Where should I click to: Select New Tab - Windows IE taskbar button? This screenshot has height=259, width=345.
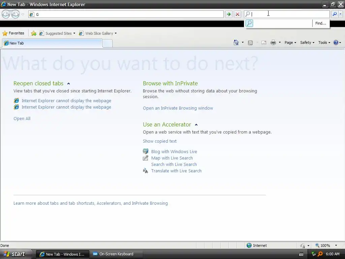coord(62,254)
